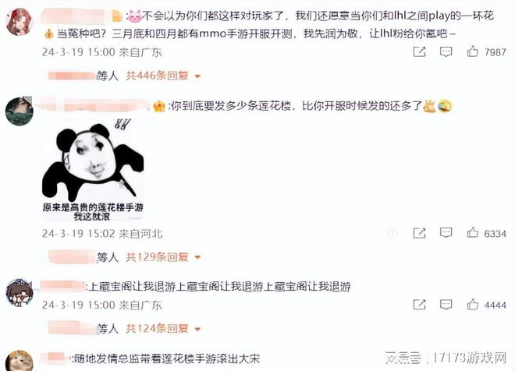The height and width of the screenshot is (371, 515).
Task: Share the panda meme comment
Action: coord(419,233)
